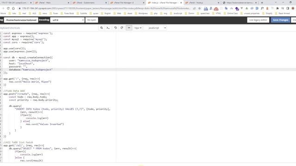Collapse the mysql.createConnection code block

click(x=2, y=57)
